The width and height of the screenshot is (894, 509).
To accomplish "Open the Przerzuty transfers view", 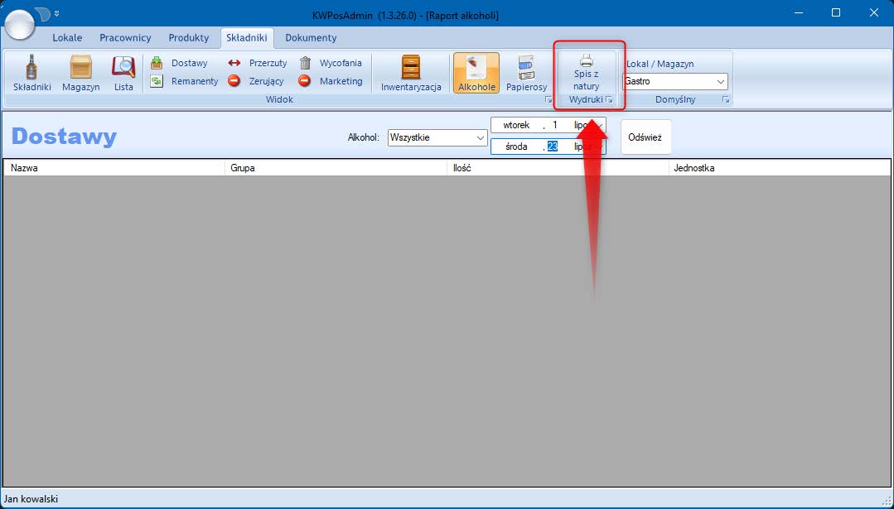I will point(258,63).
